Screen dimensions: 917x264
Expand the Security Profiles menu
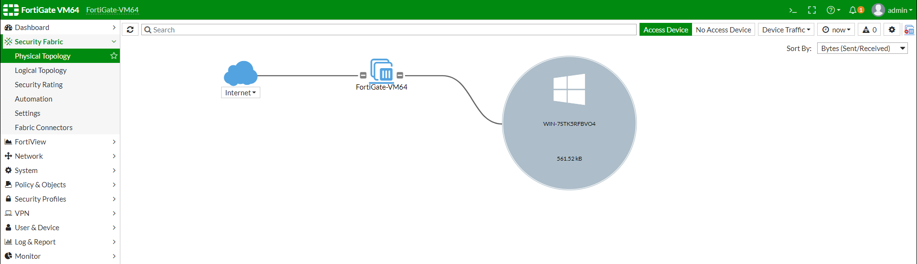[x=60, y=199]
